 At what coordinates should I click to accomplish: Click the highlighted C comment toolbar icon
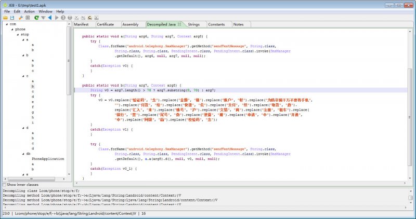tap(89, 18)
